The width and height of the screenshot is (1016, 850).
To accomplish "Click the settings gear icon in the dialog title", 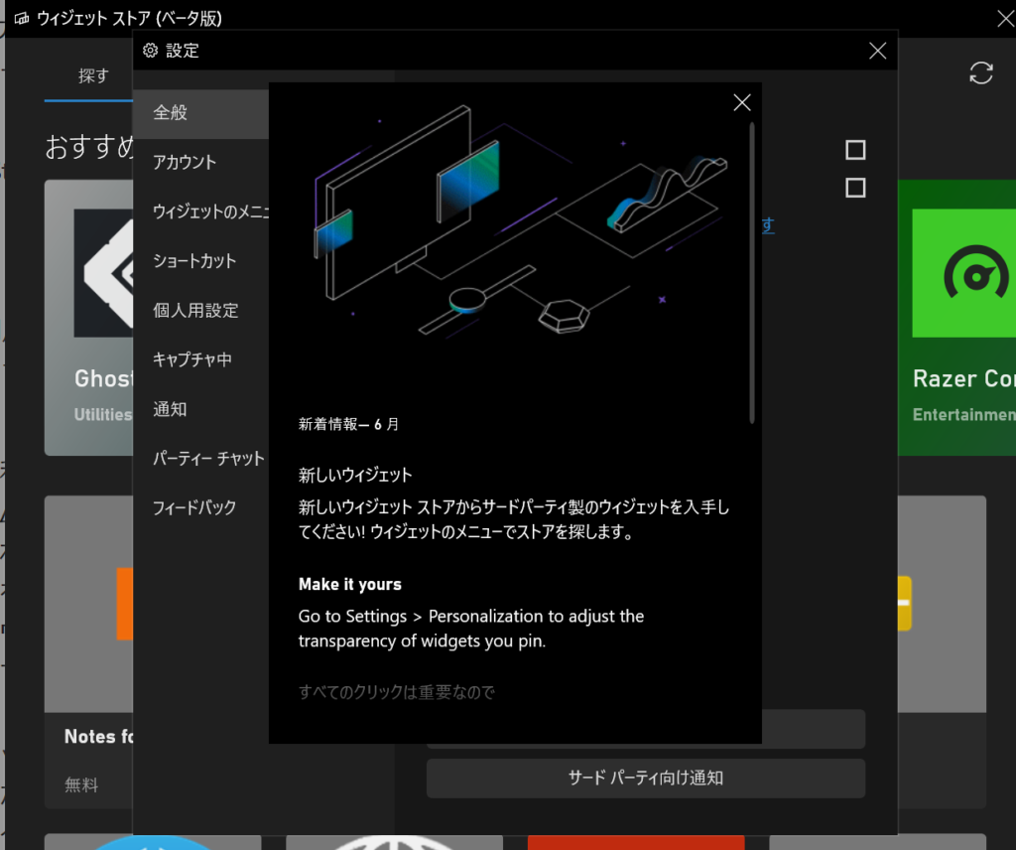I will coord(150,50).
